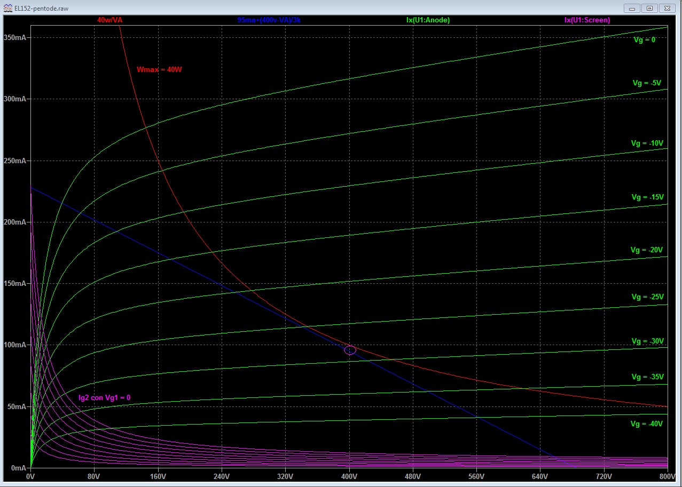Select the red 40w/VA trace label
The width and height of the screenshot is (682, 487).
(x=113, y=20)
